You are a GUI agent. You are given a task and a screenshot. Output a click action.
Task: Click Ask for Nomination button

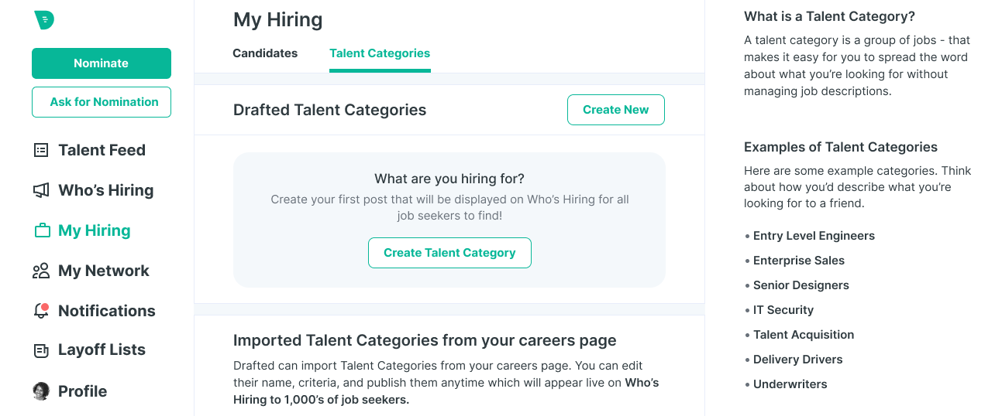point(102,102)
